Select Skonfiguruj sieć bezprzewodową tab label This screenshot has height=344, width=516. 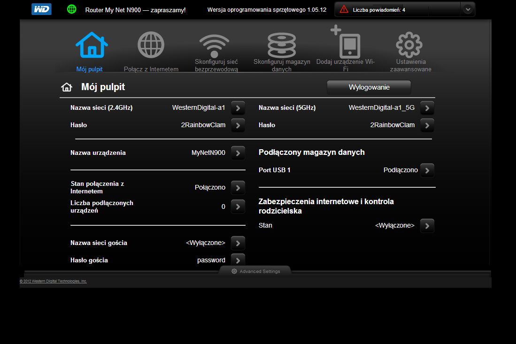click(216, 65)
